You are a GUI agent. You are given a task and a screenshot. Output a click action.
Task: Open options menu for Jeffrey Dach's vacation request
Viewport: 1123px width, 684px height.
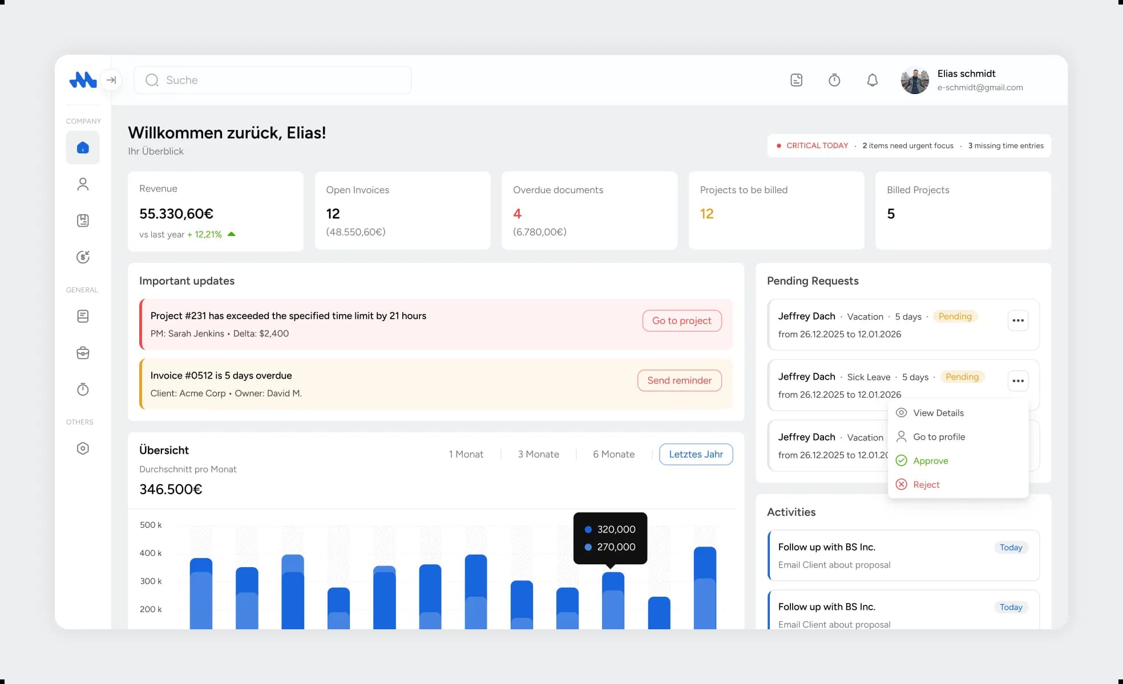pyautogui.click(x=1019, y=320)
